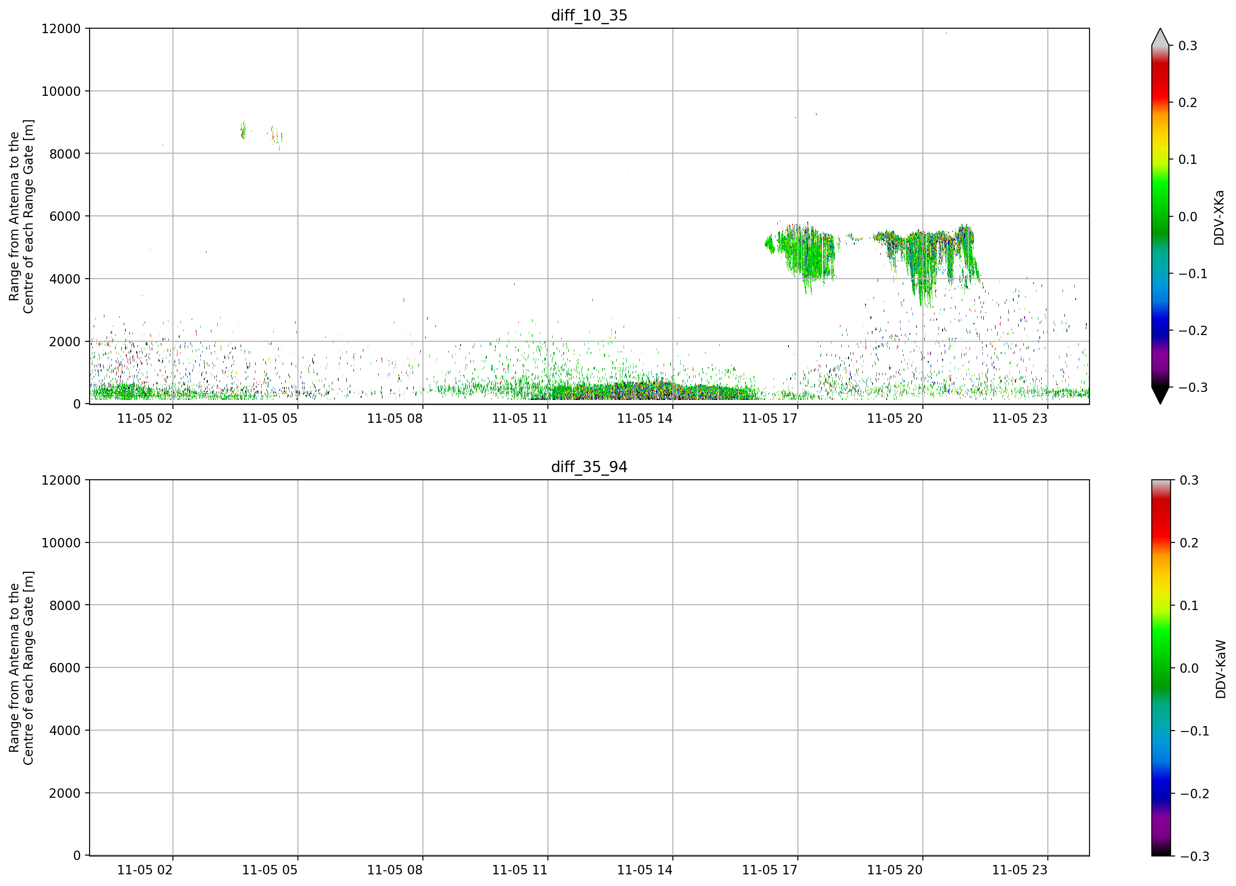Click the 11-05 02 x-tick under diff_35_94
This screenshot has width=1236, height=886.
click(x=144, y=870)
